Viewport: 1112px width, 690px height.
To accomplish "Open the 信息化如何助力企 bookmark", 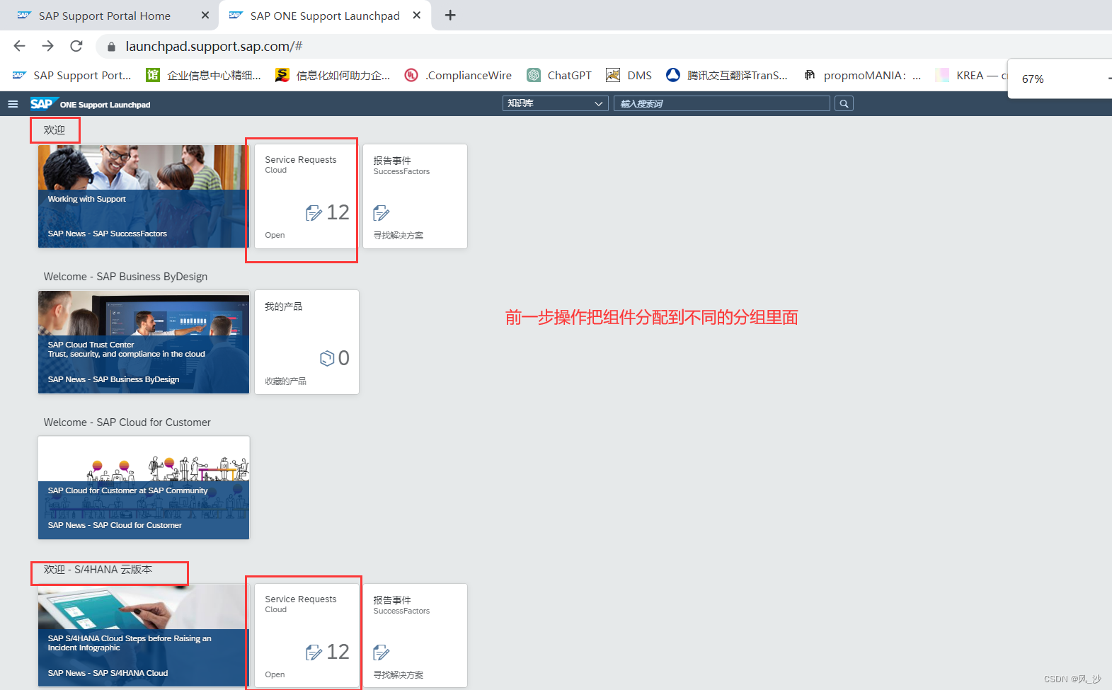I will 333,75.
